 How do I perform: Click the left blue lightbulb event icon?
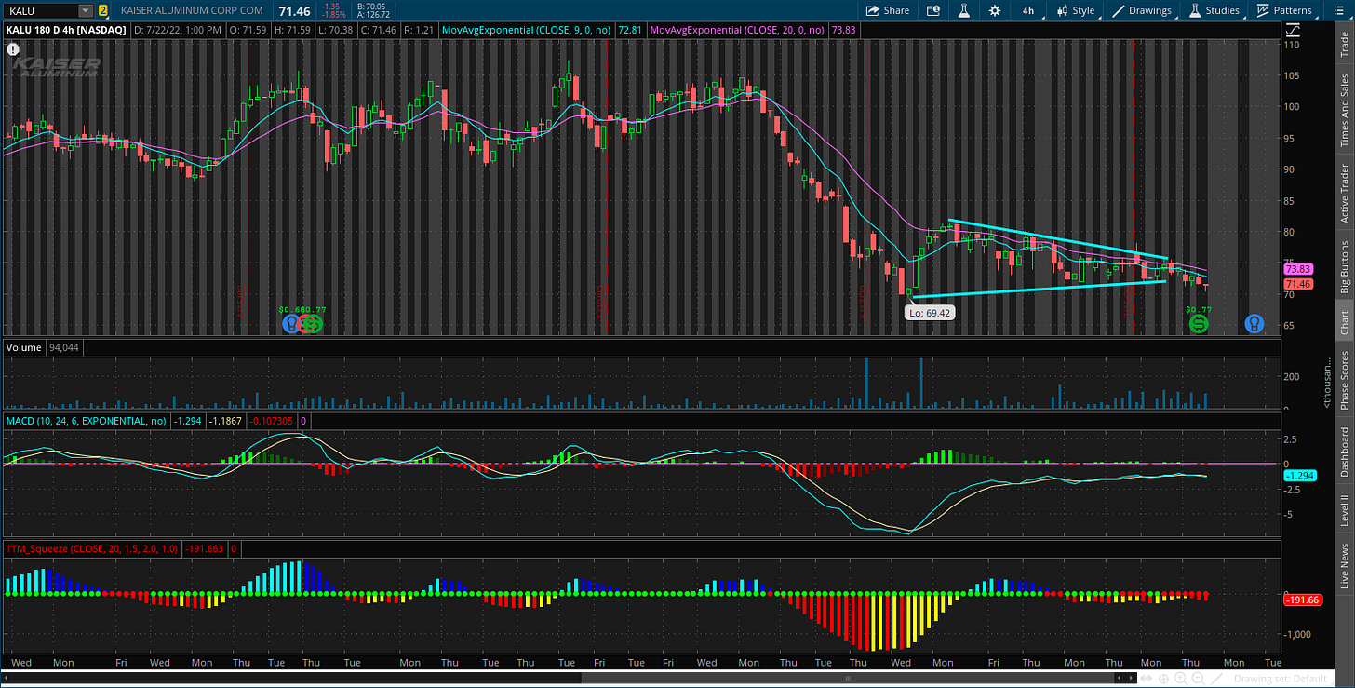290,323
